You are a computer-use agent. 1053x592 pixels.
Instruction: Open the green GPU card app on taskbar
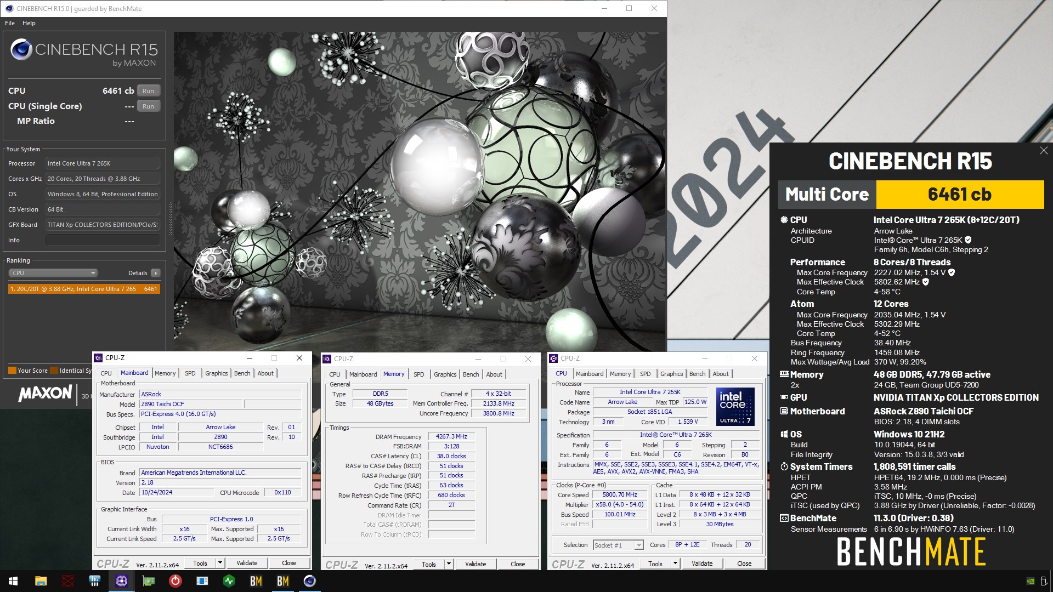pos(149,581)
